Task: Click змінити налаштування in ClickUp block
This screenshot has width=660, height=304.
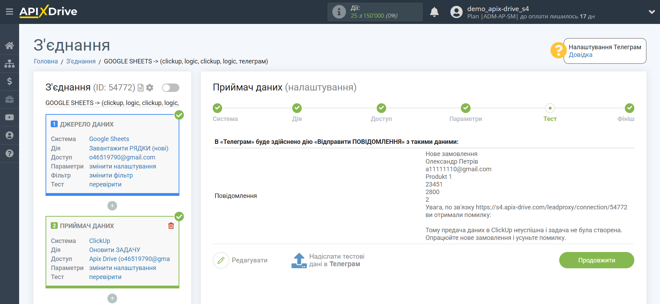Action: (123, 268)
